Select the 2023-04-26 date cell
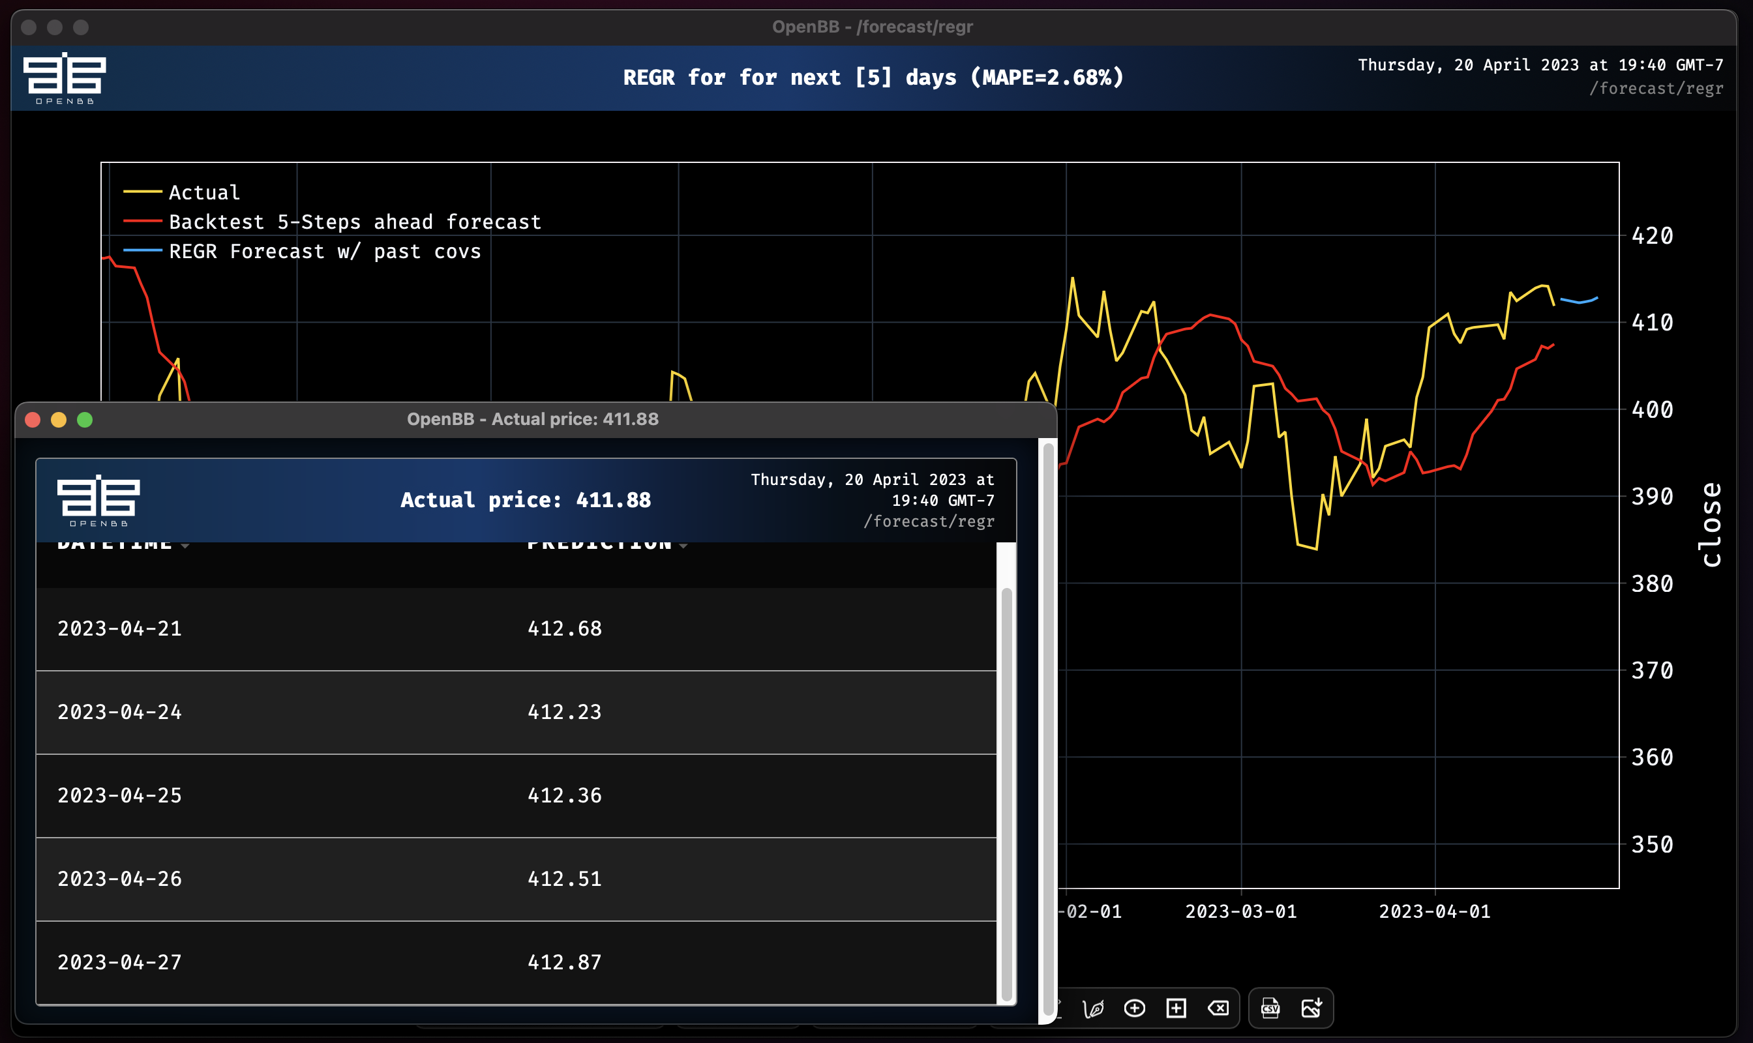 [x=119, y=879]
